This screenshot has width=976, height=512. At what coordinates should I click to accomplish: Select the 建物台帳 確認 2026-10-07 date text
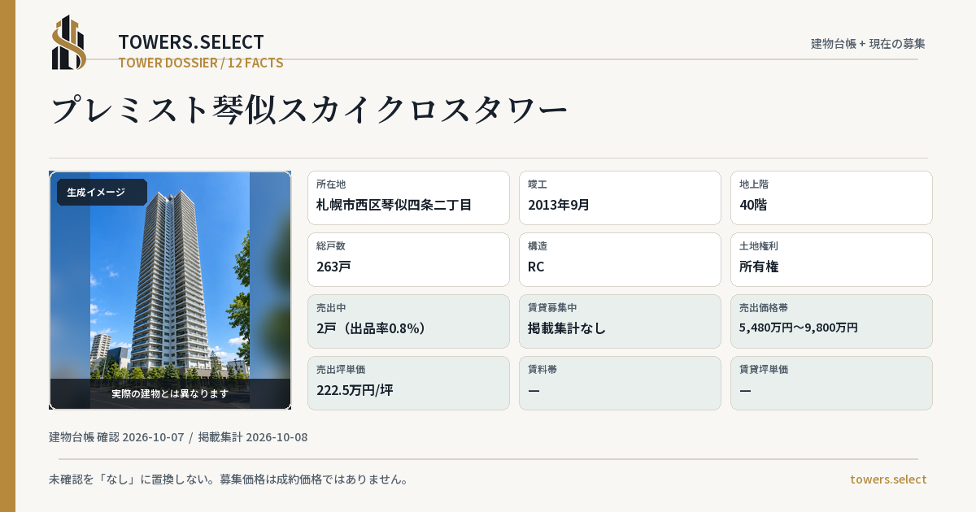(x=116, y=437)
